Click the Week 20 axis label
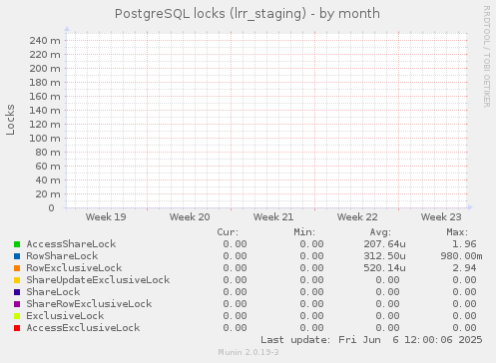The width and height of the screenshot is (496, 363). (x=190, y=217)
